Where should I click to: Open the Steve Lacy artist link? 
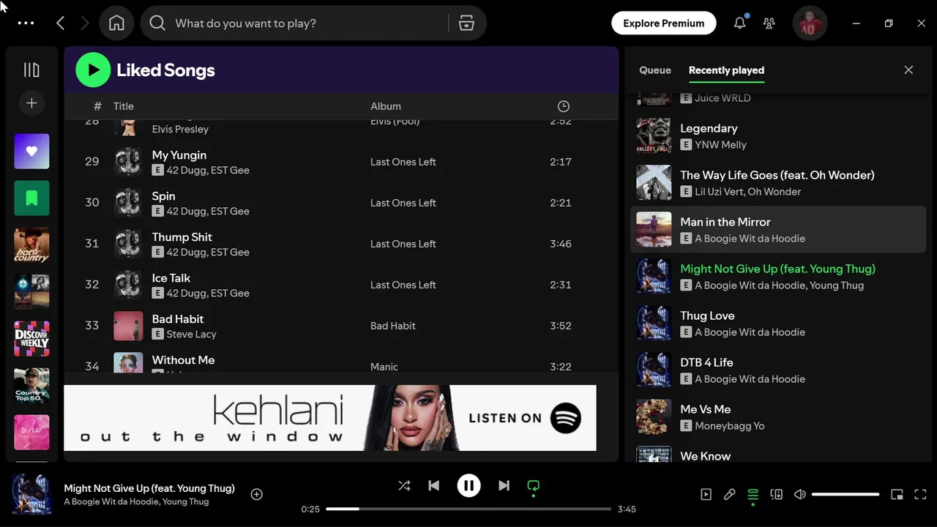[x=191, y=334]
